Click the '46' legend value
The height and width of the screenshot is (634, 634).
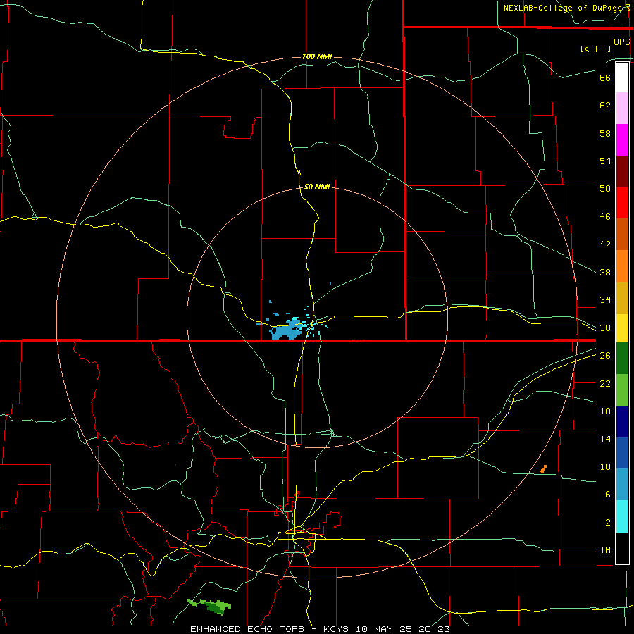605,217
